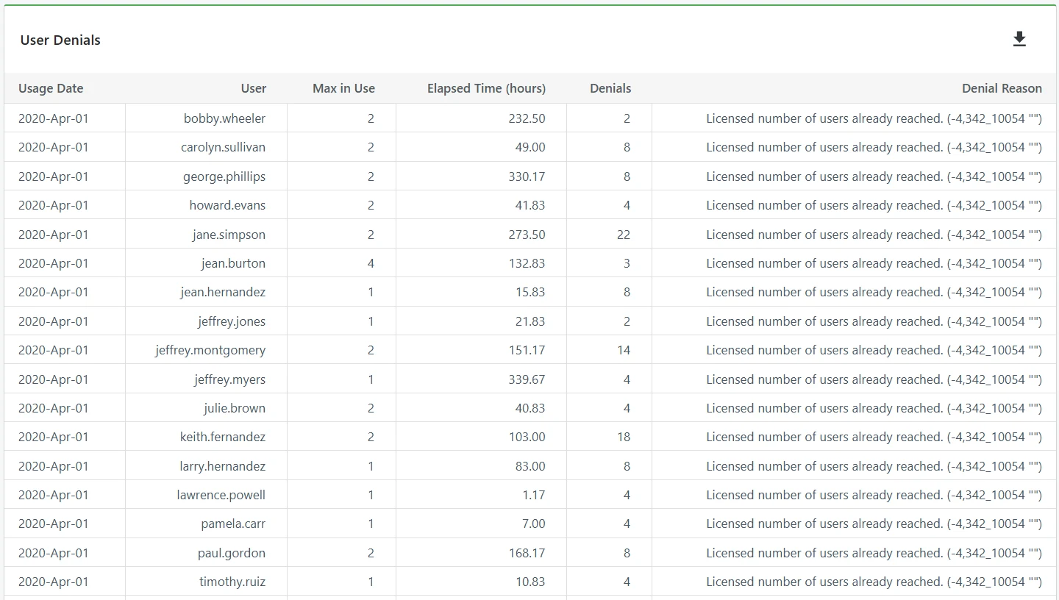Select user jean.hernandez

click(223, 292)
